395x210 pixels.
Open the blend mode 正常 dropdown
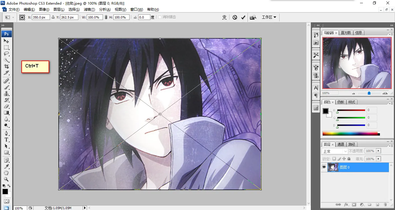click(x=335, y=151)
